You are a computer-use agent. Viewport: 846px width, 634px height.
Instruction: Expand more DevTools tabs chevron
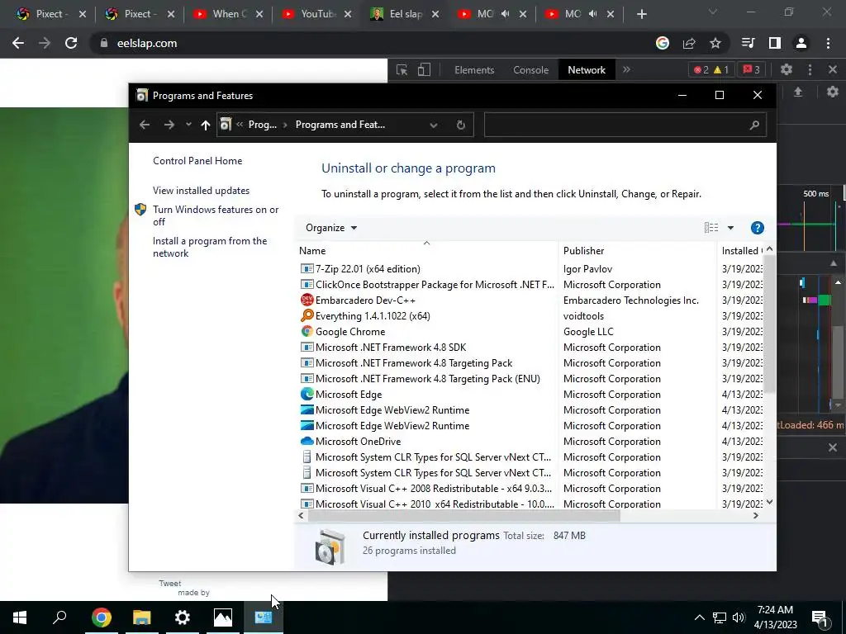pos(626,69)
